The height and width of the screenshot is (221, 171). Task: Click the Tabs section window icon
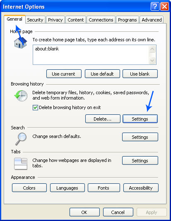pyautogui.click(x=21, y=164)
